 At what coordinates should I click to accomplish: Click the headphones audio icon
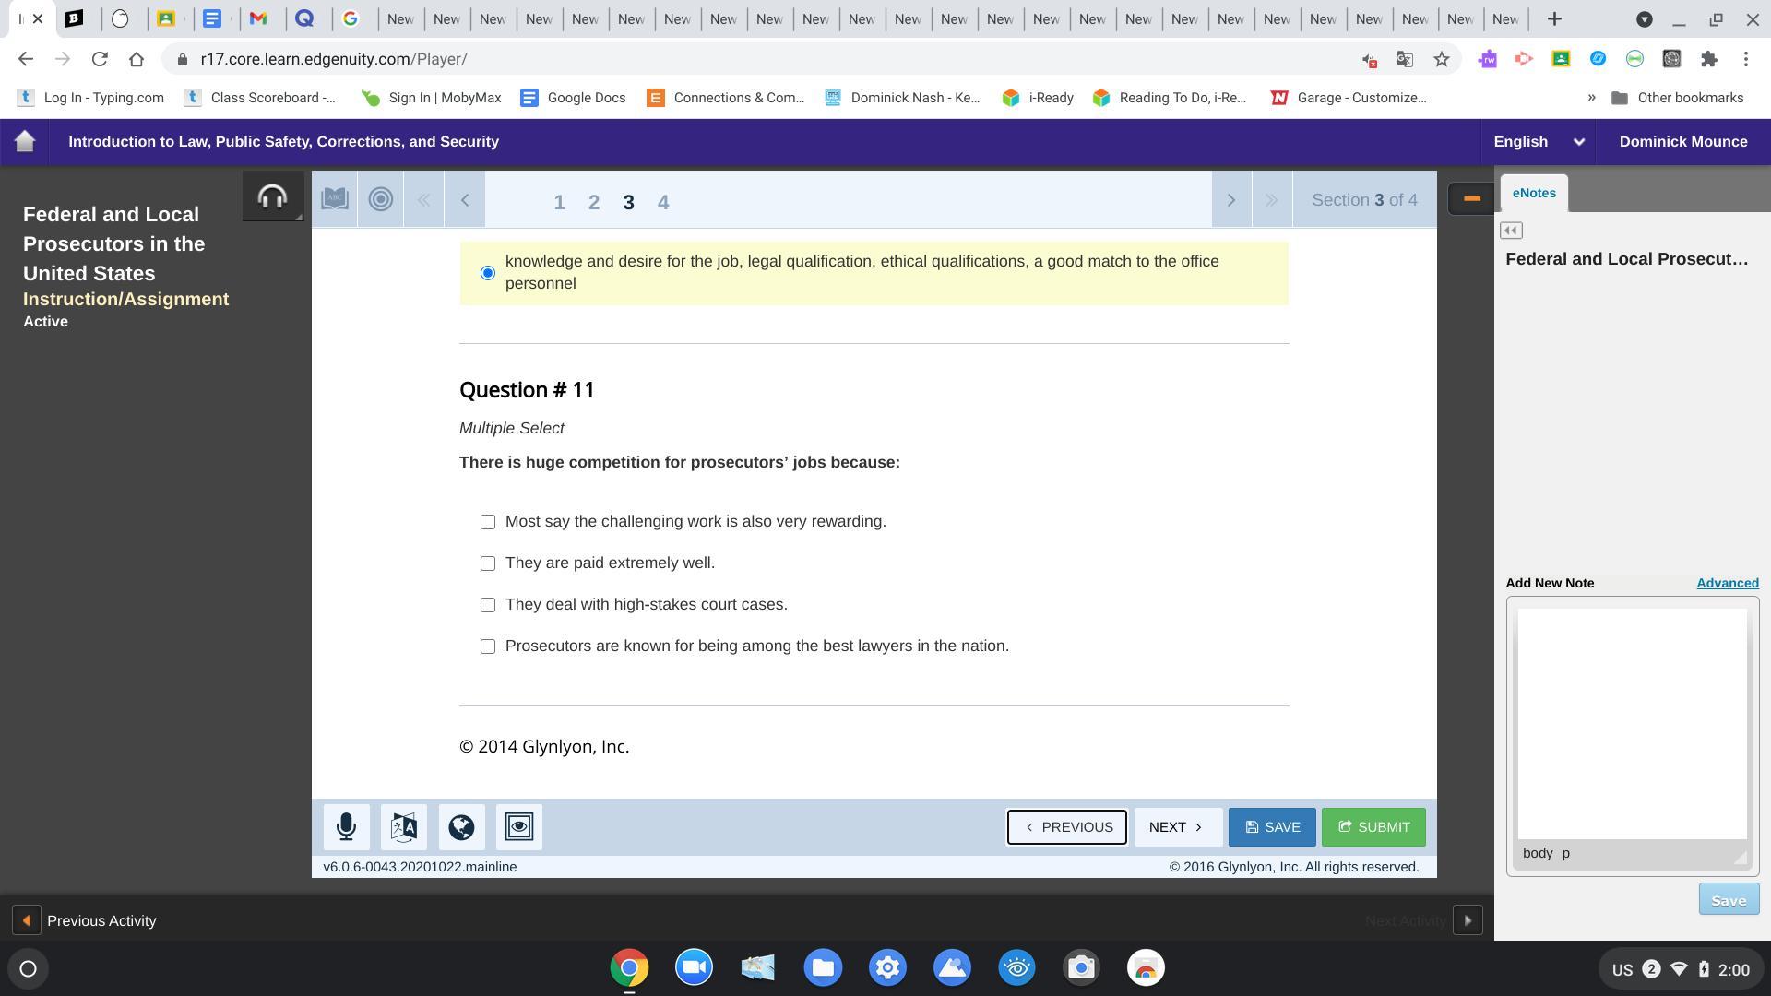(272, 196)
